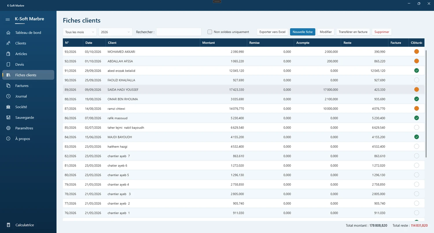Toggle Clôturée status for MOHAMED AKKARI
This screenshot has height=233, width=434.
[416, 52]
